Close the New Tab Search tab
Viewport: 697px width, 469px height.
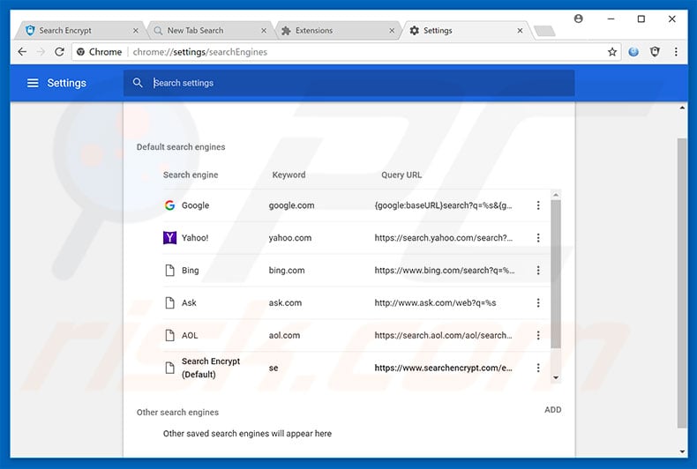pos(264,31)
